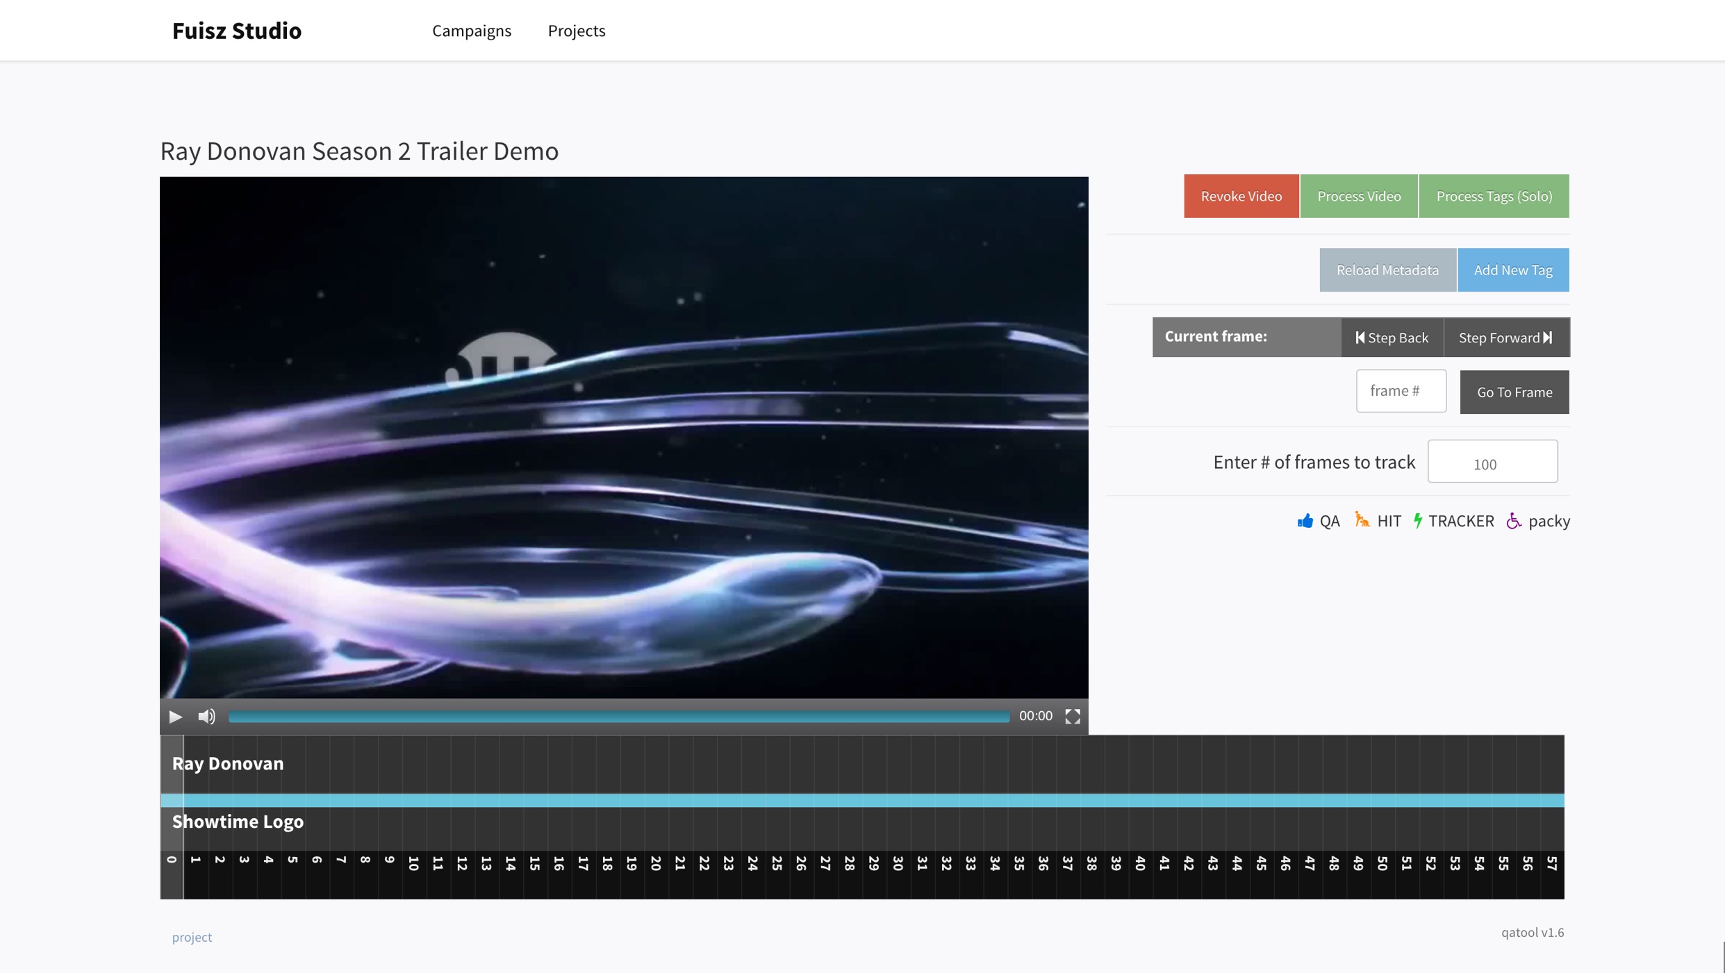Open the Projects menu
This screenshot has width=1725, height=973.
[576, 31]
